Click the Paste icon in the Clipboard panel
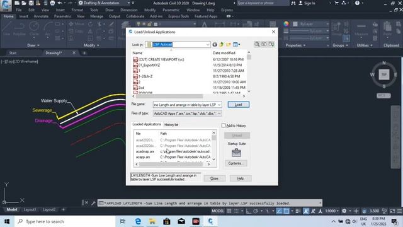This screenshot has height=227, width=403. pyautogui.click(x=387, y=28)
